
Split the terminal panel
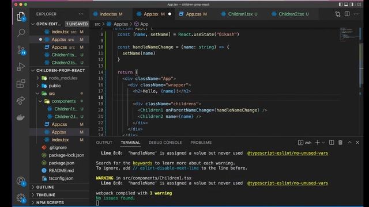[x=332, y=143]
